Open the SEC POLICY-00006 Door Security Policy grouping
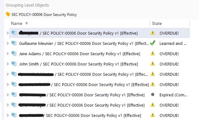Image resolution: width=199 pixels, height=120 pixels. [x=44, y=15]
